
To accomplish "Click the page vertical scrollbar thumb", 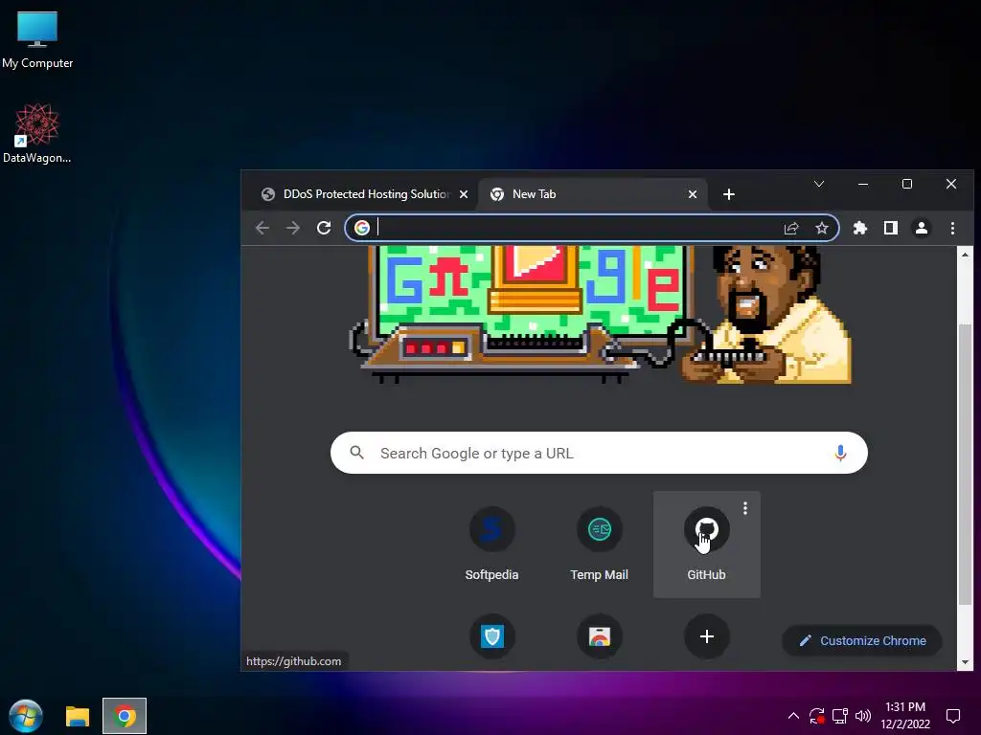I will [x=965, y=464].
